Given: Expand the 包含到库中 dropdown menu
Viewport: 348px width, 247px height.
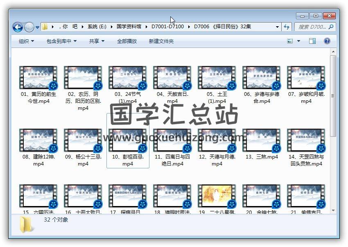Looking at the screenshot, I should pos(61,41).
